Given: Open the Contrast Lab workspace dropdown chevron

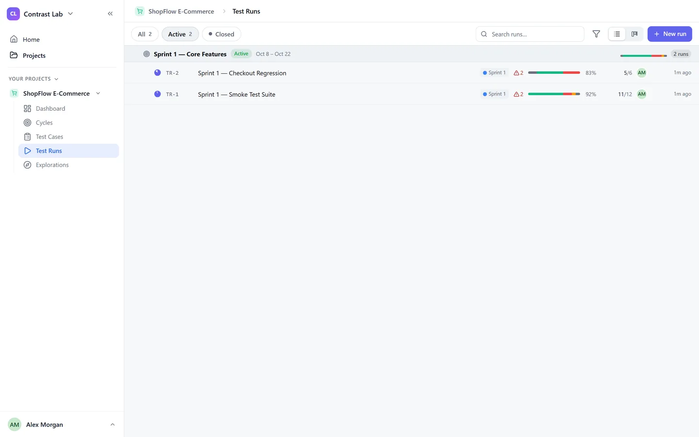Looking at the screenshot, I should coord(70,14).
